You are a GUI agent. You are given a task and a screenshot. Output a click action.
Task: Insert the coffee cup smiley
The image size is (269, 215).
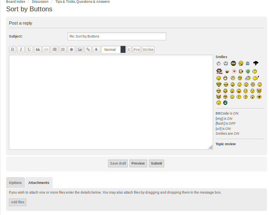pyautogui.click(x=227, y=71)
